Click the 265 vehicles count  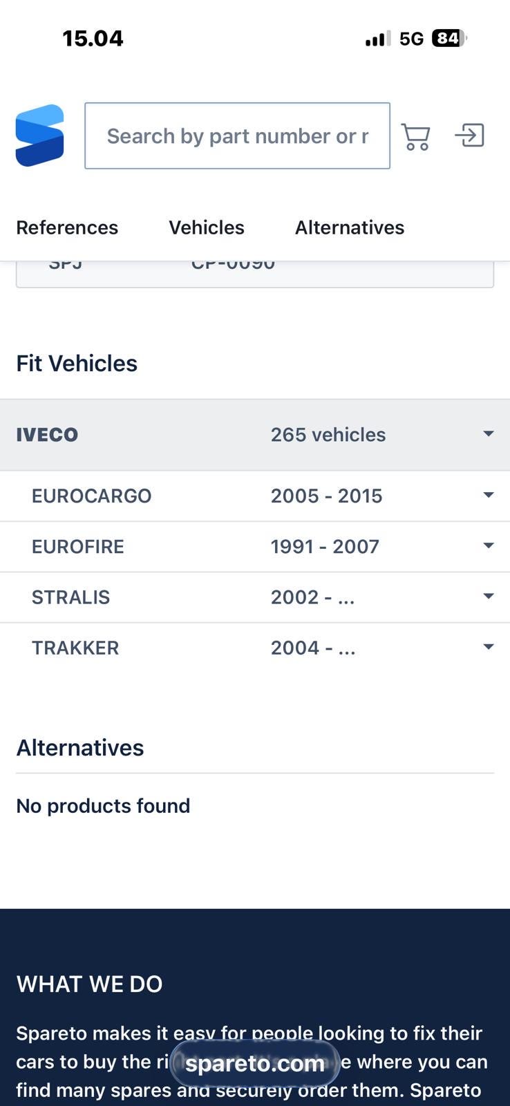pos(328,435)
